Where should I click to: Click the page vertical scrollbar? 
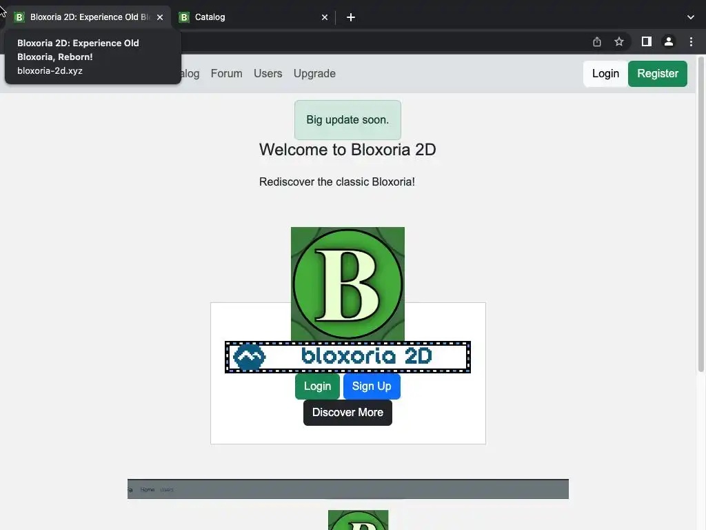(701, 214)
